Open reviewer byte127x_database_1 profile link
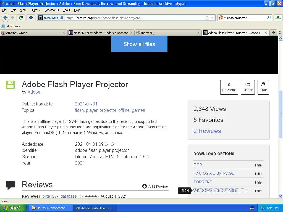This screenshot has height=212, width=283. (x=62, y=196)
